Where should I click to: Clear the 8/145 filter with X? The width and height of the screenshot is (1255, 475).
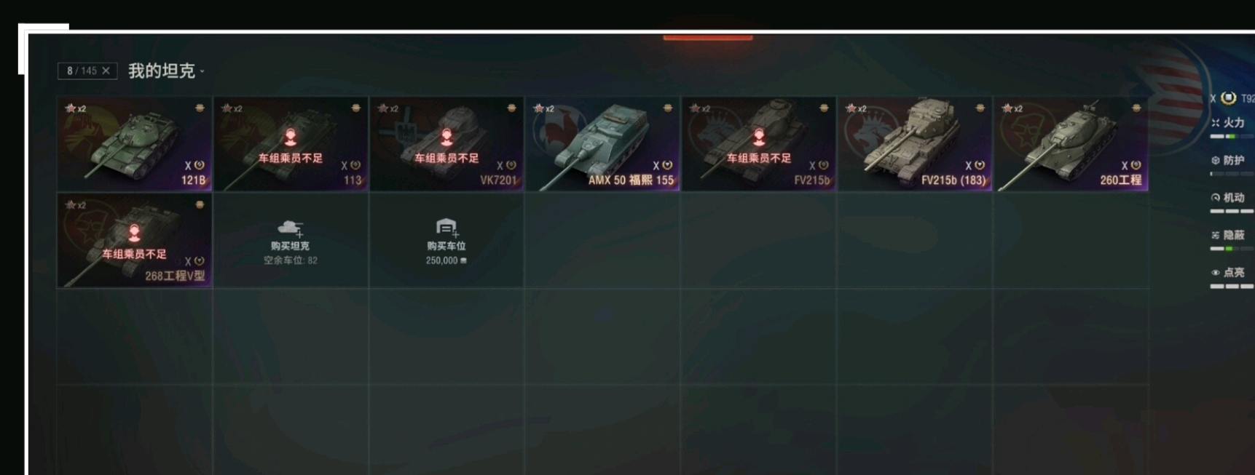pyautogui.click(x=106, y=71)
